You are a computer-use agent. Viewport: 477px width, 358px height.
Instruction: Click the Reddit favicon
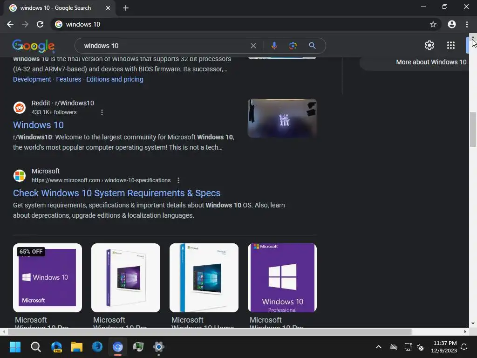click(x=20, y=108)
